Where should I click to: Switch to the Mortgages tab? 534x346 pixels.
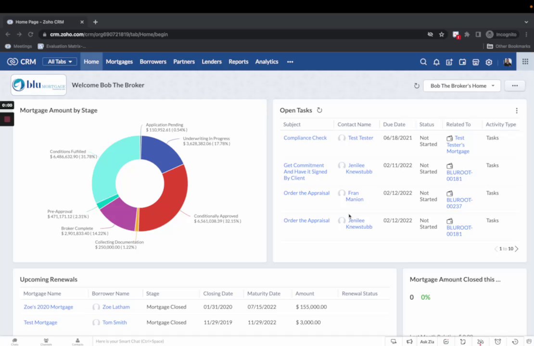click(119, 62)
